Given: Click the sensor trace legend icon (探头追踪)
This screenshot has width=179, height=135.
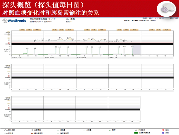Looking at the screenshot, I should point(6,130).
